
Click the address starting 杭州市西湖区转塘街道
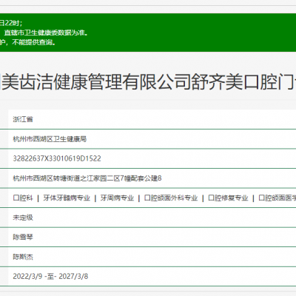pos(87,178)
